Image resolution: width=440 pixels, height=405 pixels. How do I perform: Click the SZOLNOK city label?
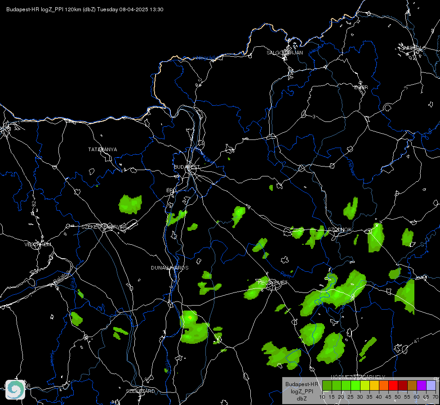[340, 229]
